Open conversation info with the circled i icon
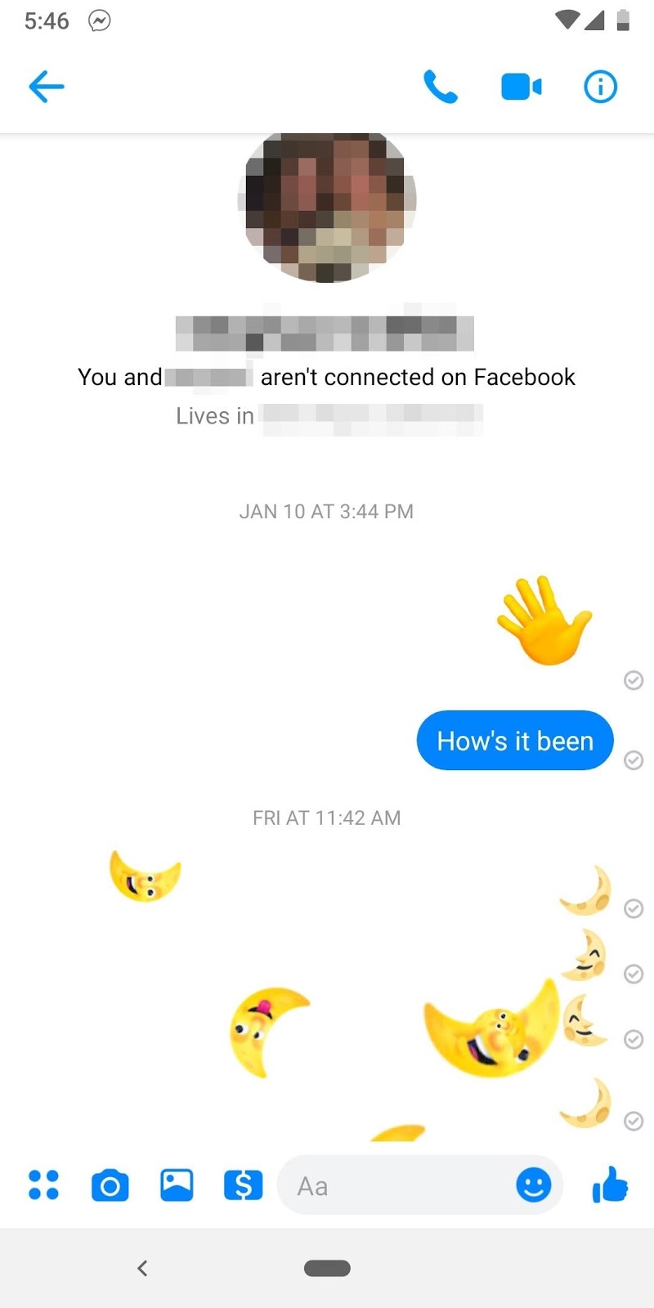 point(600,87)
